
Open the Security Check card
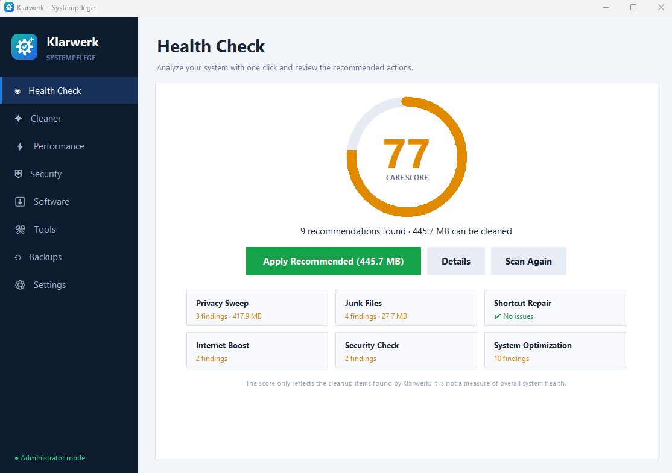406,350
